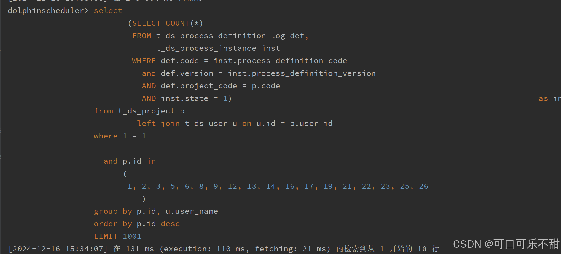The width and height of the screenshot is (561, 254).
Task: Click inst.process_definition_code in the WHERE clause
Action: [x=280, y=61]
